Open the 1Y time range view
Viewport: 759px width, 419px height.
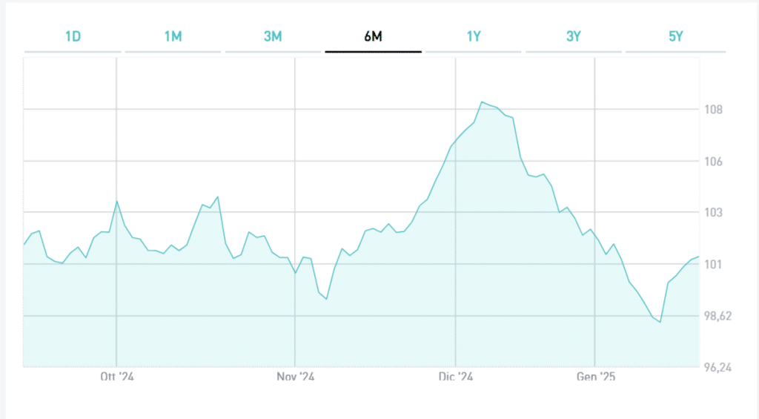coord(474,37)
